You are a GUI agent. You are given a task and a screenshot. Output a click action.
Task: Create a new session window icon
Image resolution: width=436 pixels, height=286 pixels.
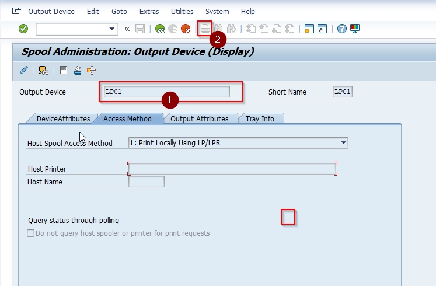pos(309,29)
